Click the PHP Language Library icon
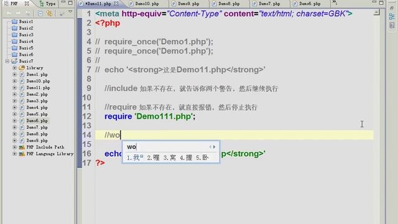The width and height of the screenshot is (398, 224). 22,154
